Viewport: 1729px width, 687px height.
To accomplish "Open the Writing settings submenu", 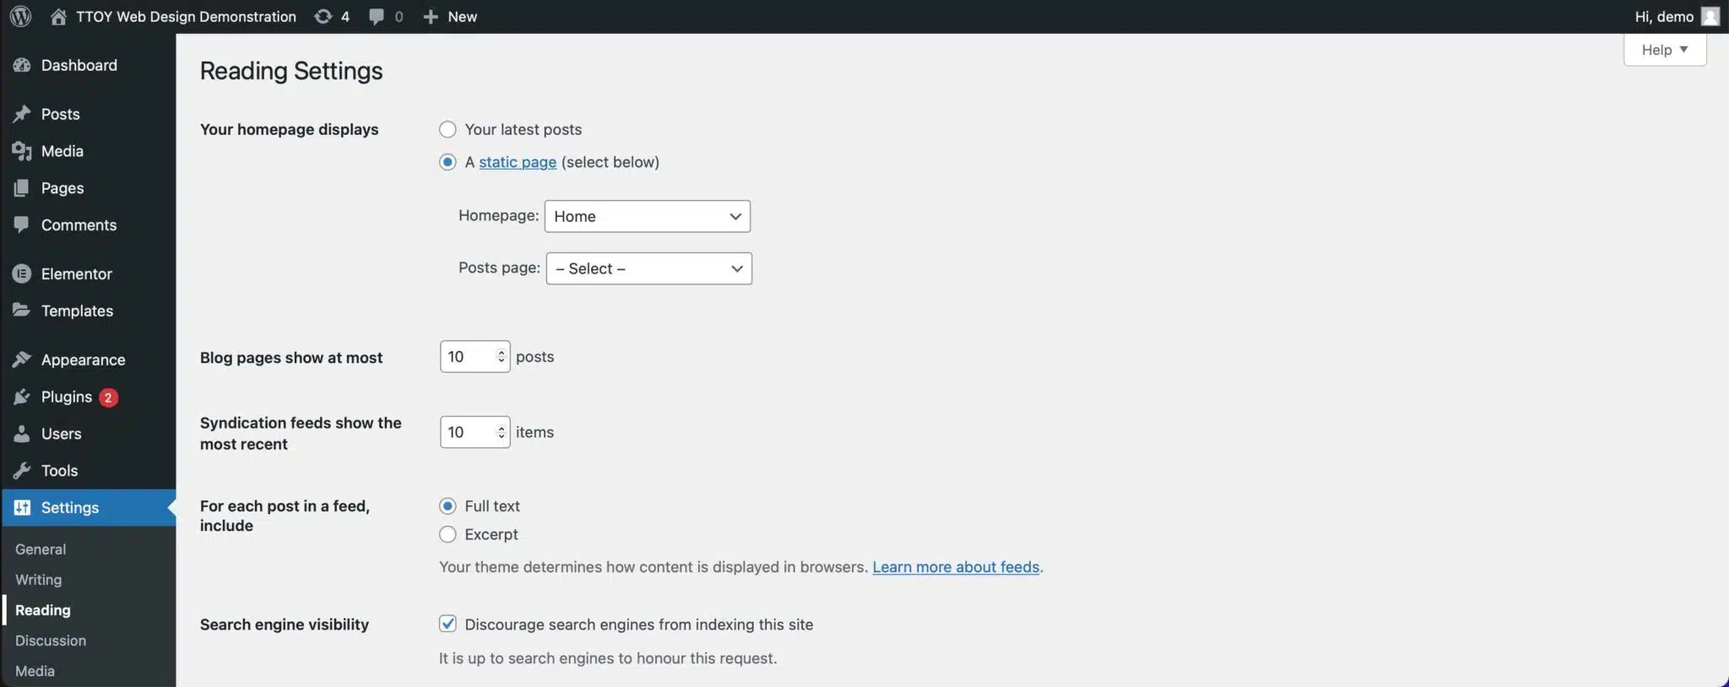I will point(39,580).
